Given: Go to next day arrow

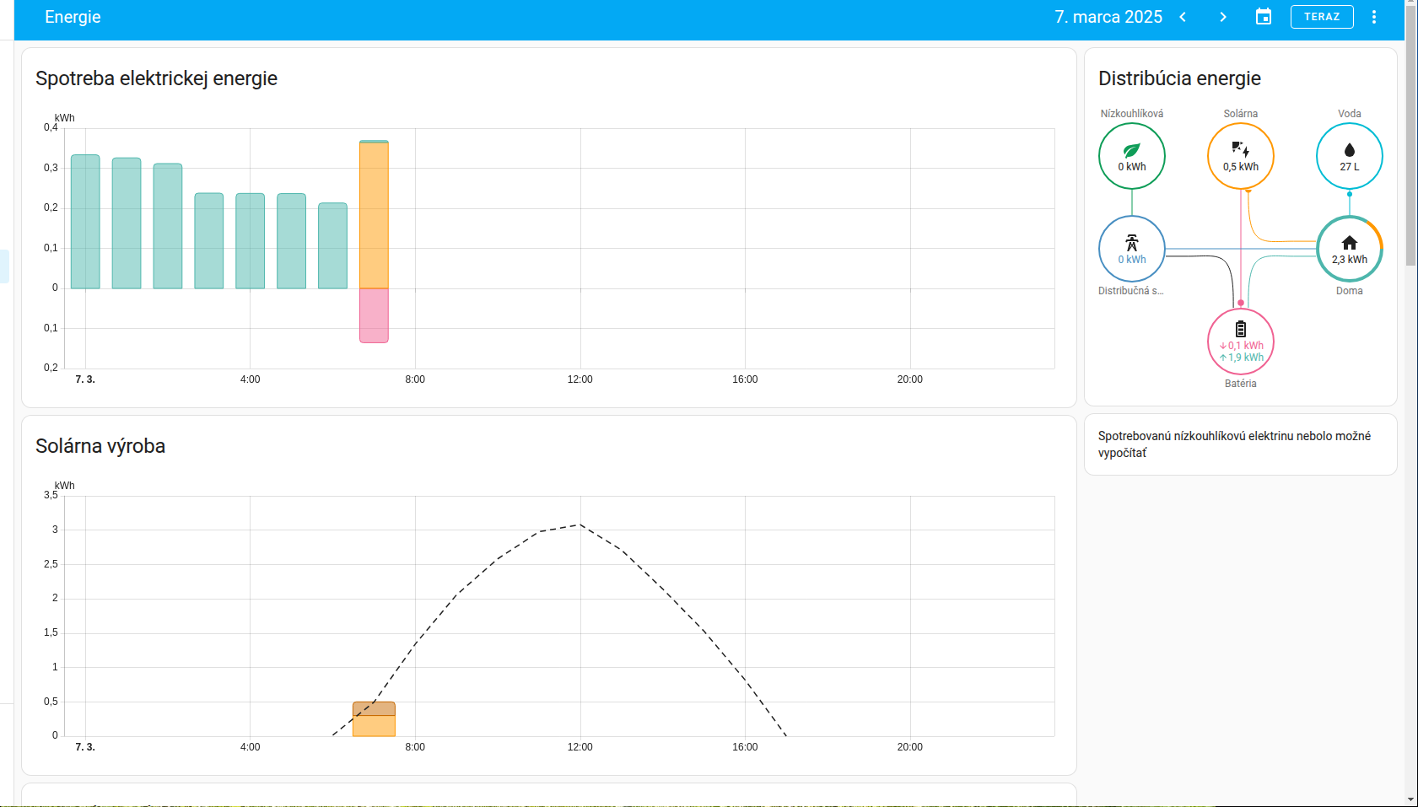Looking at the screenshot, I should tap(1222, 17).
